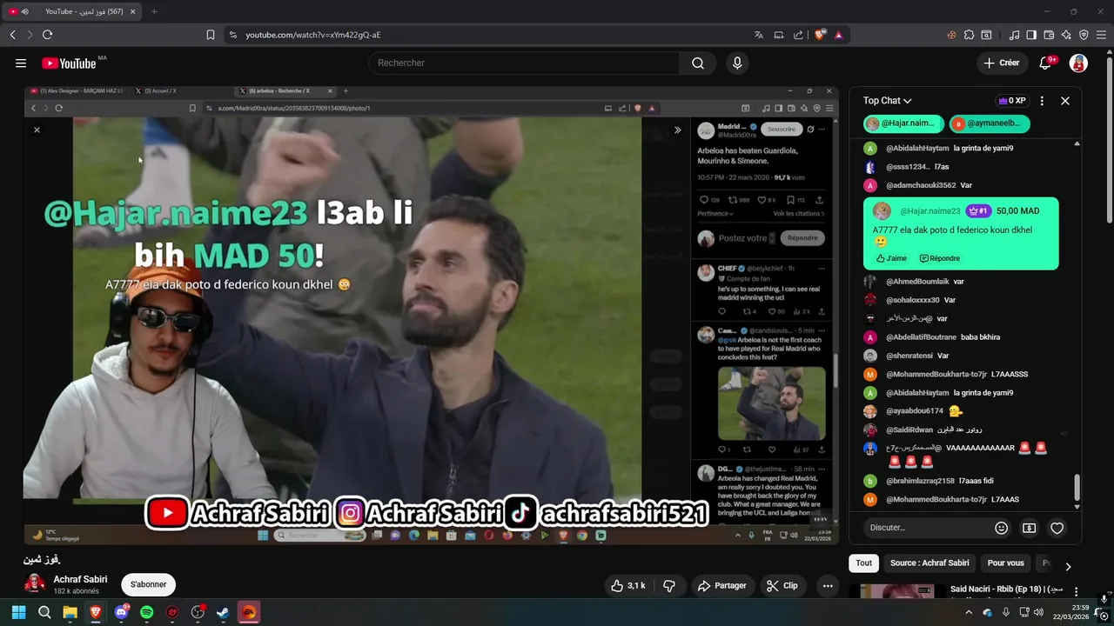This screenshot has width=1114, height=626.
Task: Open the Said Naciri - Rbib video title
Action: [x=1006, y=589]
